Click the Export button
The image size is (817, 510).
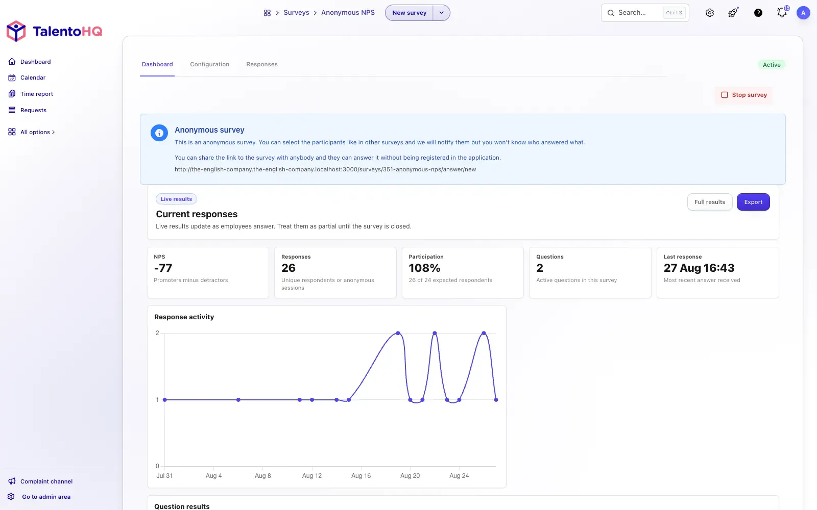click(753, 202)
